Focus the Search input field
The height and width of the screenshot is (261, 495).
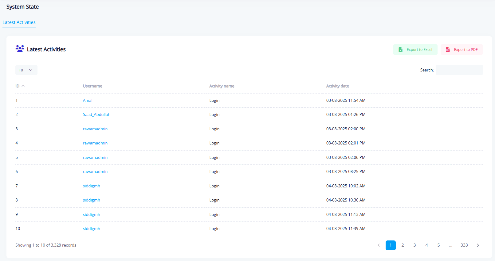click(459, 70)
